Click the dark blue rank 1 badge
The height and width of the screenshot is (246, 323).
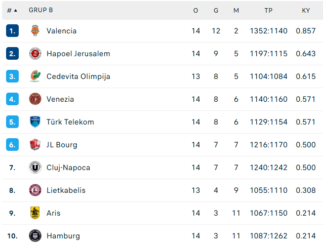[12, 31]
